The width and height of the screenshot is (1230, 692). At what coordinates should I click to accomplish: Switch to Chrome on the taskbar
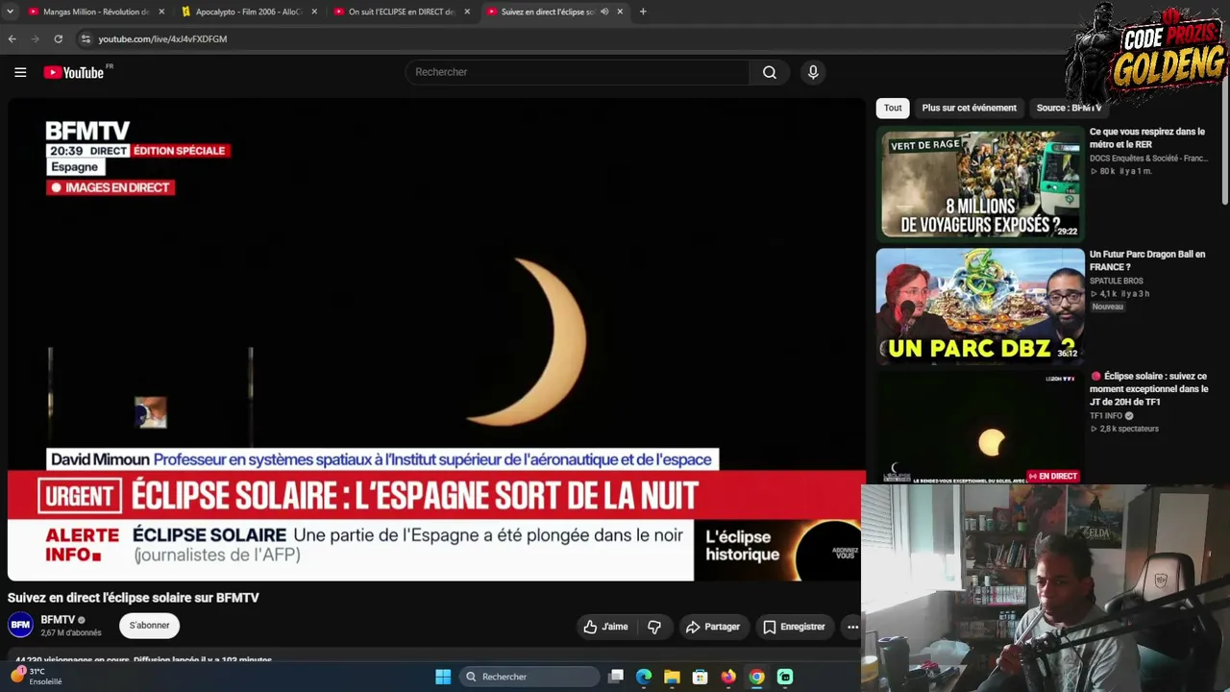click(757, 677)
